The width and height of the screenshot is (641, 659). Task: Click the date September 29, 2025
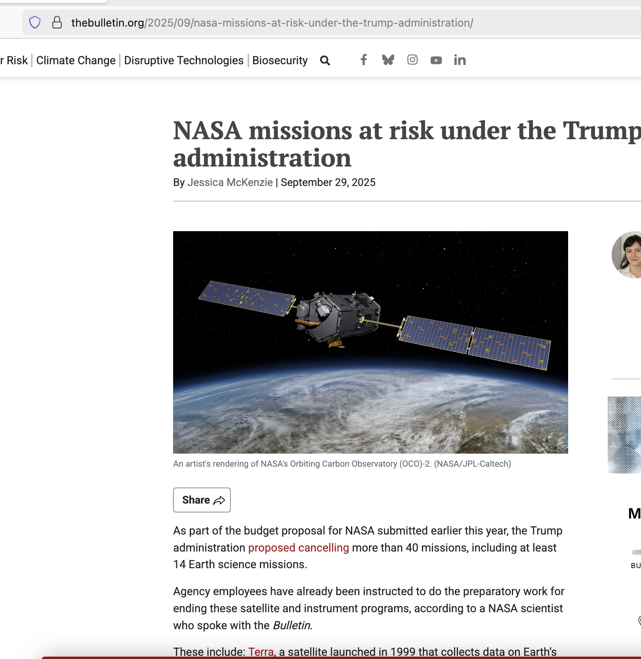tap(328, 182)
